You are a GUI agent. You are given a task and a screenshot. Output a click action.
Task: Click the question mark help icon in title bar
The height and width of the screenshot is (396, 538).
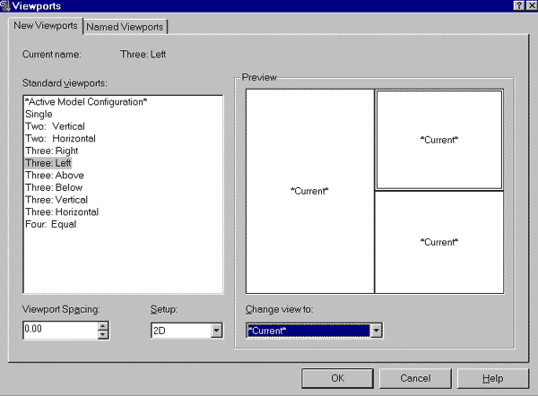[517, 7]
